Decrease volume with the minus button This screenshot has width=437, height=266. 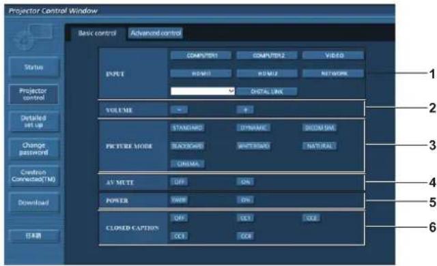tap(179, 110)
